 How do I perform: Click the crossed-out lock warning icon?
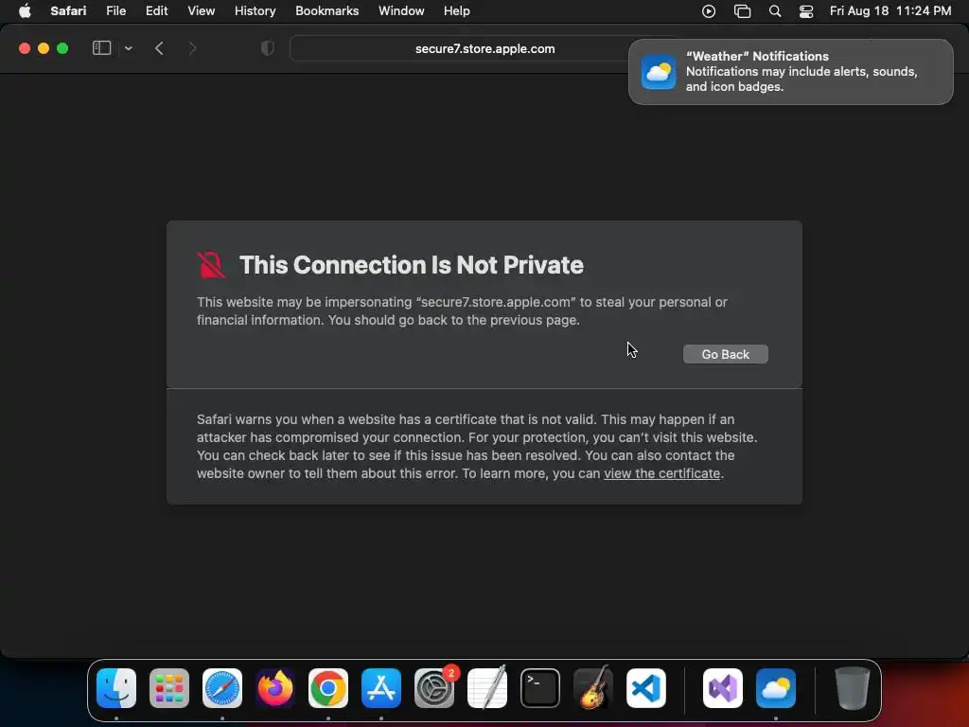pos(211,265)
